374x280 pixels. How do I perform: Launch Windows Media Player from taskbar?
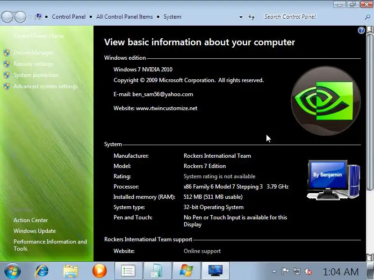pos(100,271)
